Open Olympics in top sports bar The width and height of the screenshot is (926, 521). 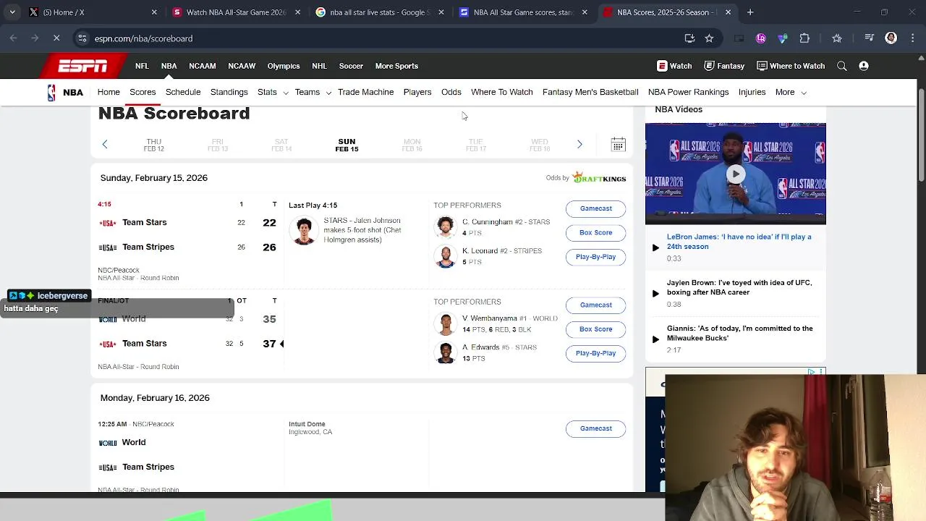284,66
